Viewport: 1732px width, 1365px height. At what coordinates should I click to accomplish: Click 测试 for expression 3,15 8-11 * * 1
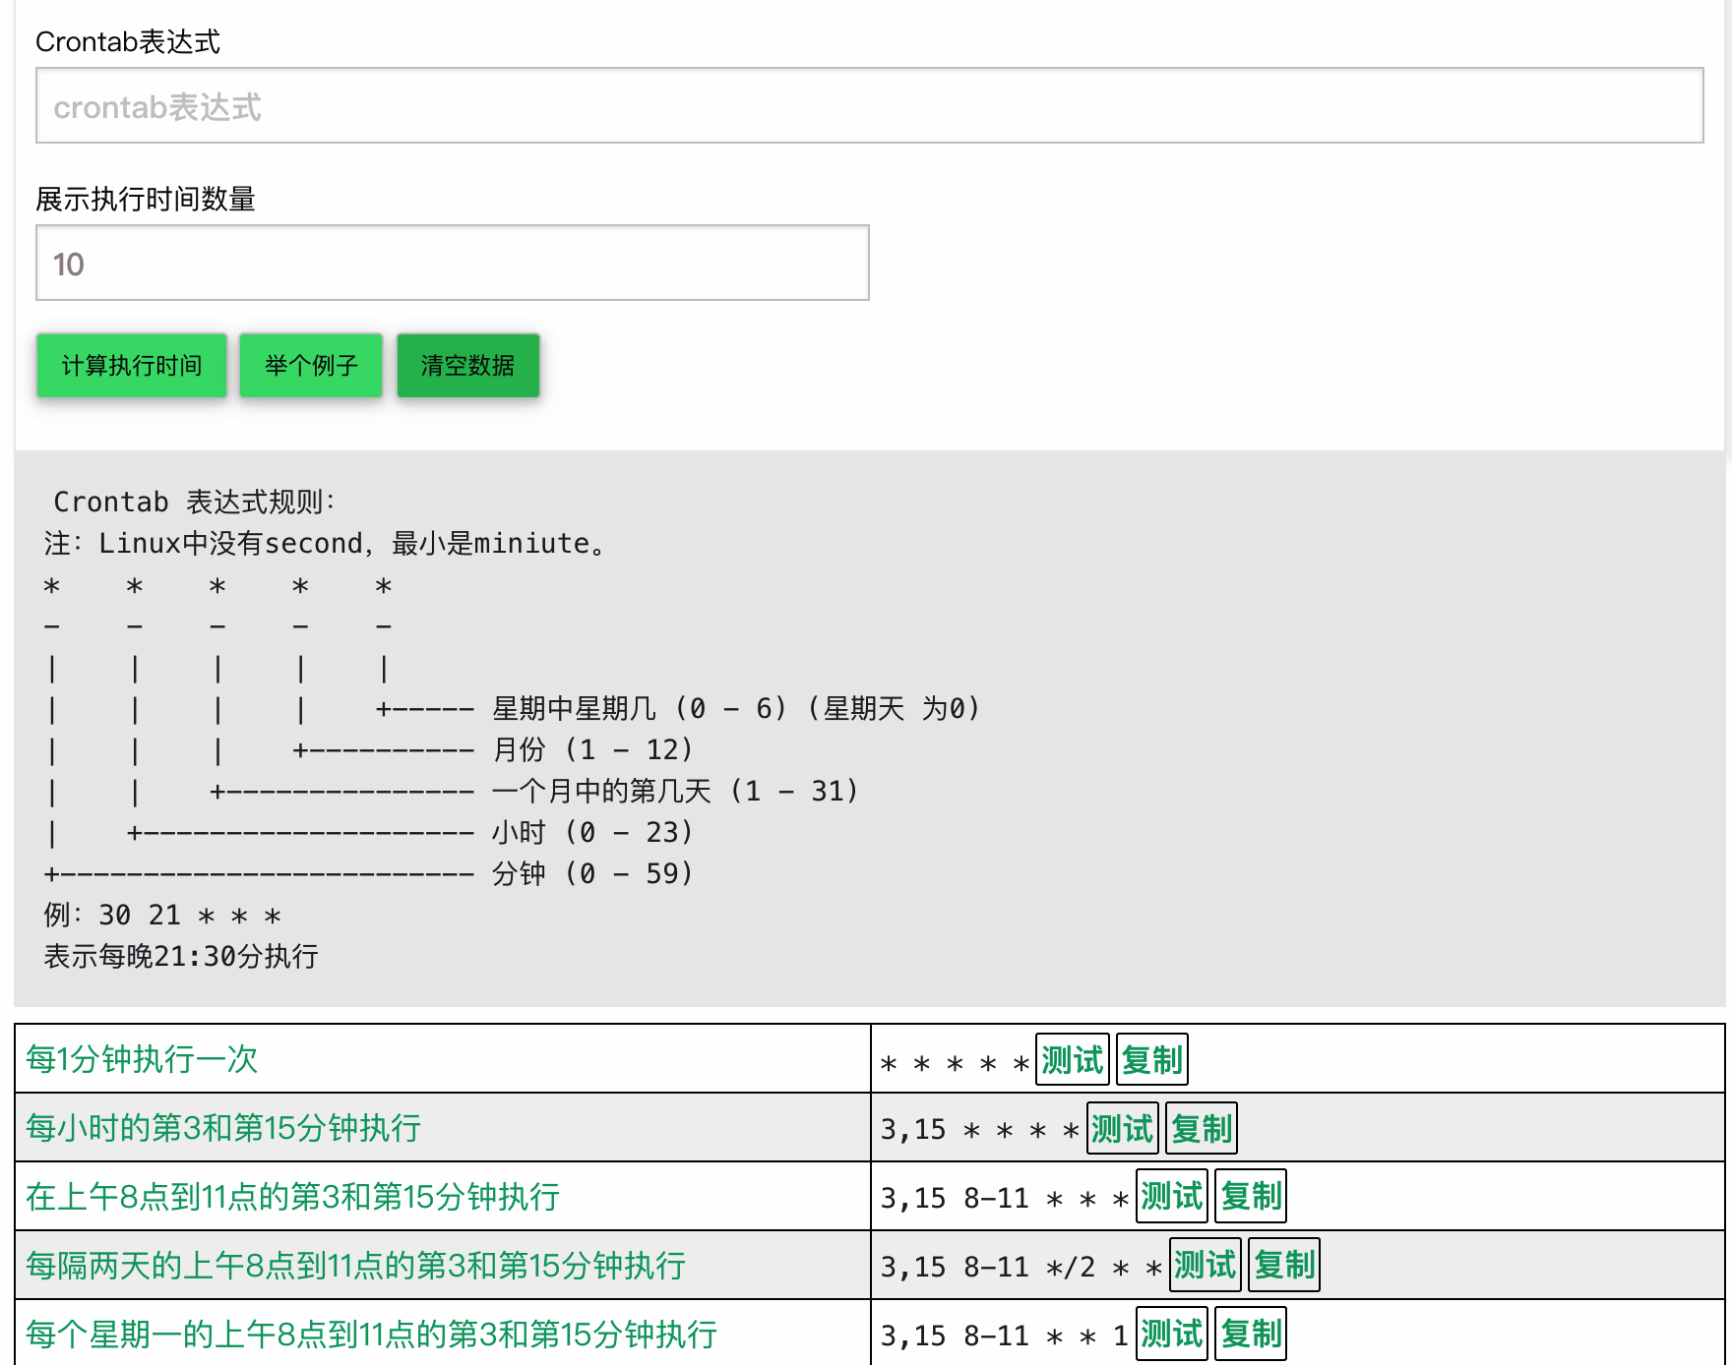1170,1335
